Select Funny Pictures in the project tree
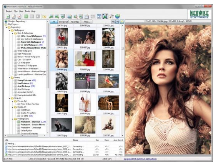 coord(24,80)
